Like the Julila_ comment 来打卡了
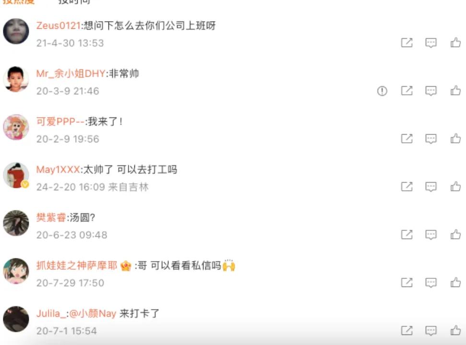 click(455, 331)
